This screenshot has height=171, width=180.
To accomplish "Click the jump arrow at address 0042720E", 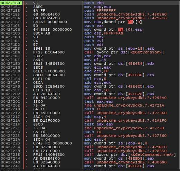I will click(29, 105).
